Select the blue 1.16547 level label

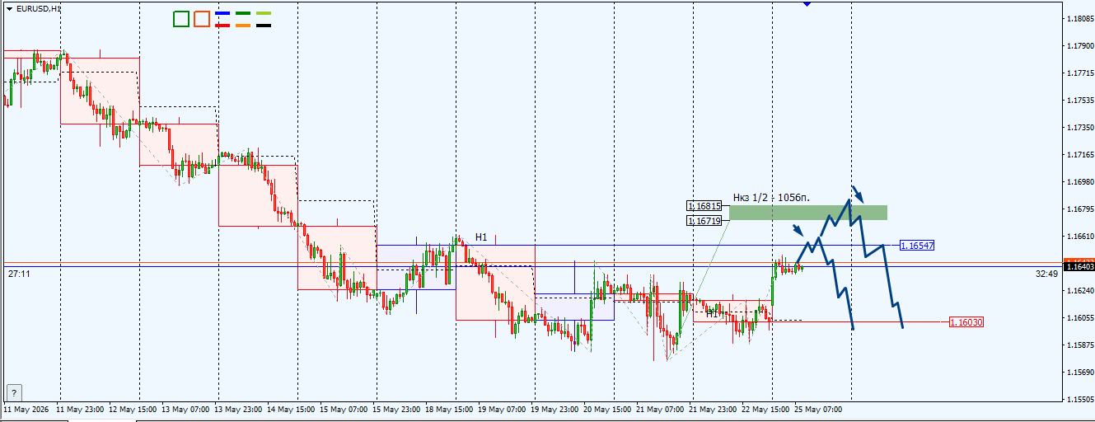(916, 246)
